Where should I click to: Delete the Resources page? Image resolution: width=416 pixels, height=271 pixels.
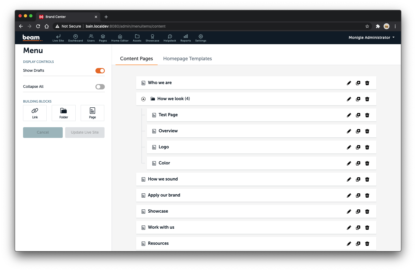click(367, 244)
